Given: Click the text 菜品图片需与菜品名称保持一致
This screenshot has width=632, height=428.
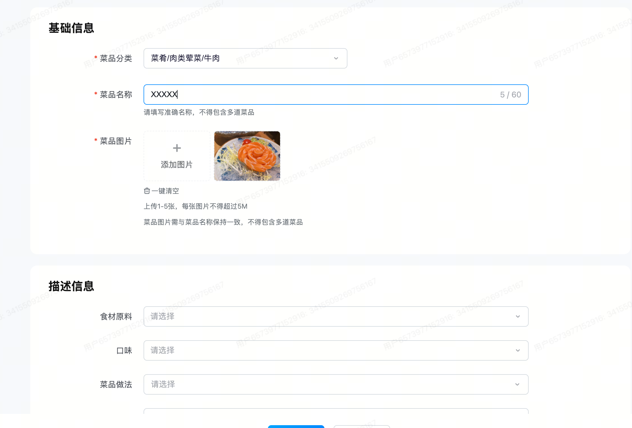Looking at the screenshot, I should tap(192, 222).
